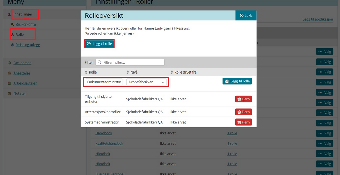Open the Notater menu item

19,93
